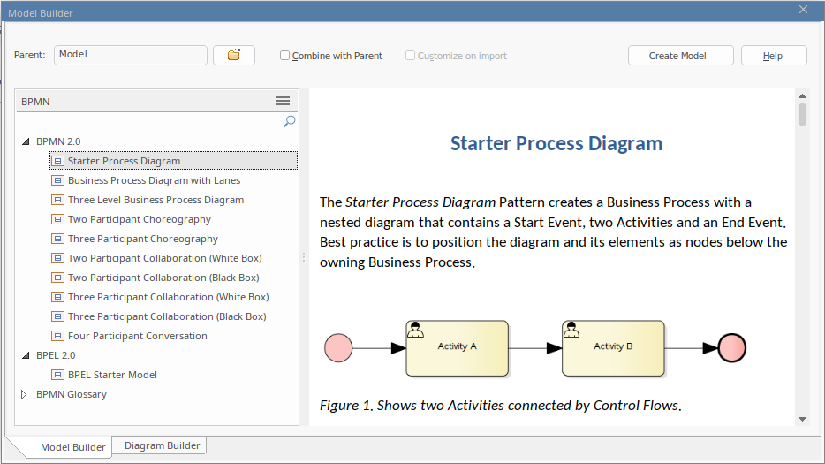Click icon beside Business Process Diagram with Lanes
Viewport: 825px width, 464px height.
point(58,180)
